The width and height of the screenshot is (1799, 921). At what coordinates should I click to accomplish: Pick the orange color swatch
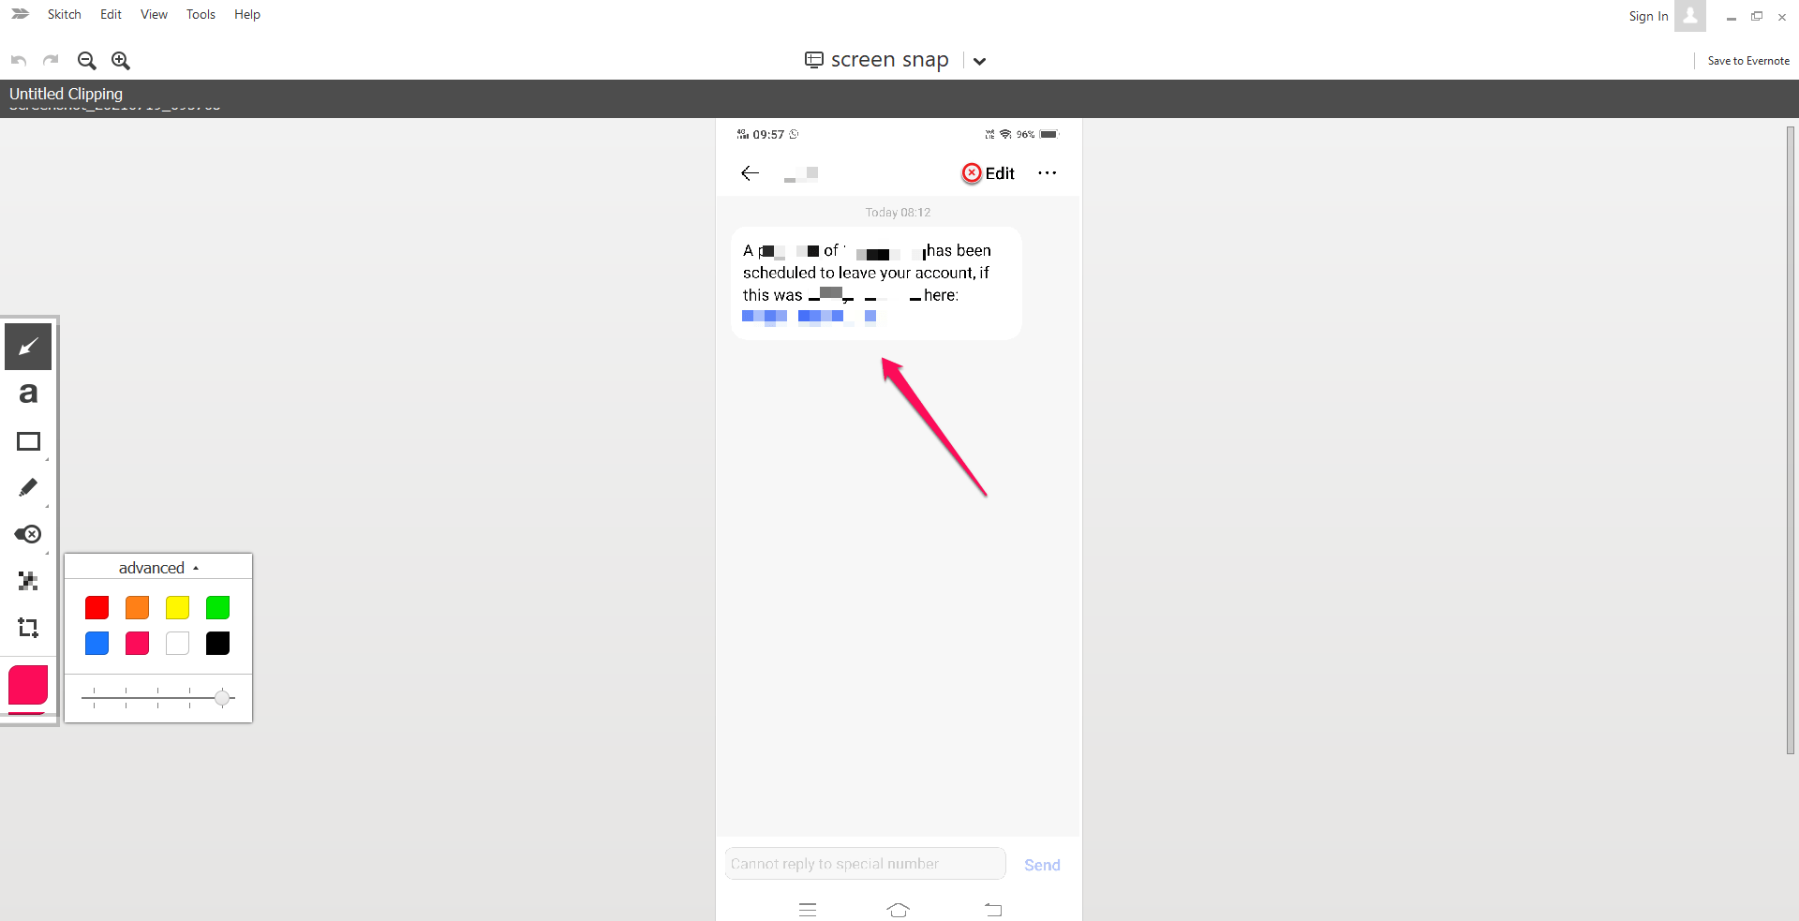[x=137, y=608]
